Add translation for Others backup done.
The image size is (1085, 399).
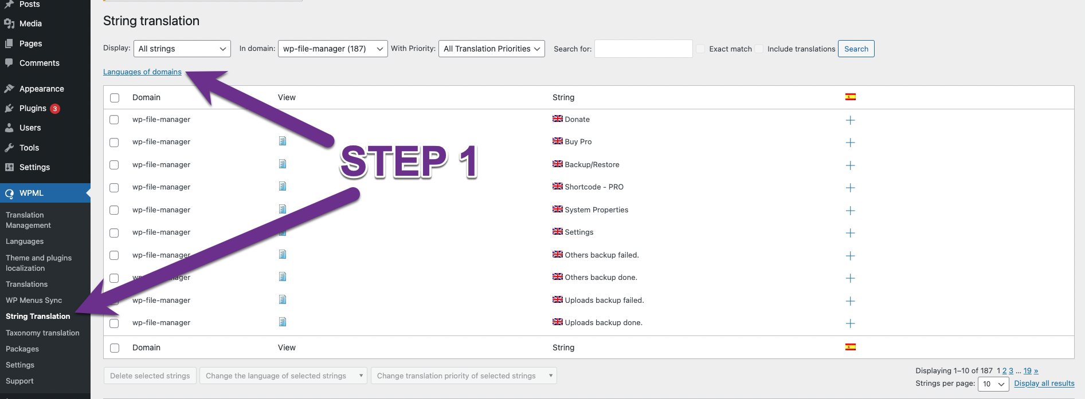click(x=851, y=278)
